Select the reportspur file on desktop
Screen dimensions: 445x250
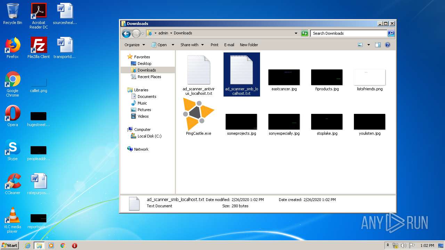click(39, 221)
